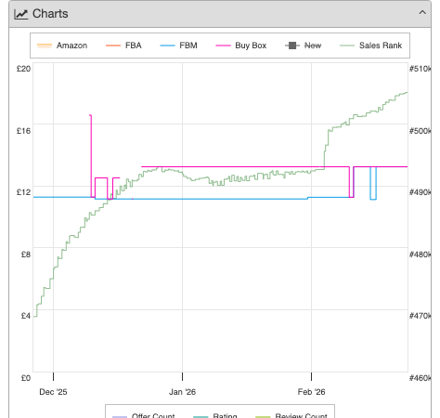Screen dimensions: 440x418
Task: Click the Buy Box price spike near £17
Action: point(91,116)
